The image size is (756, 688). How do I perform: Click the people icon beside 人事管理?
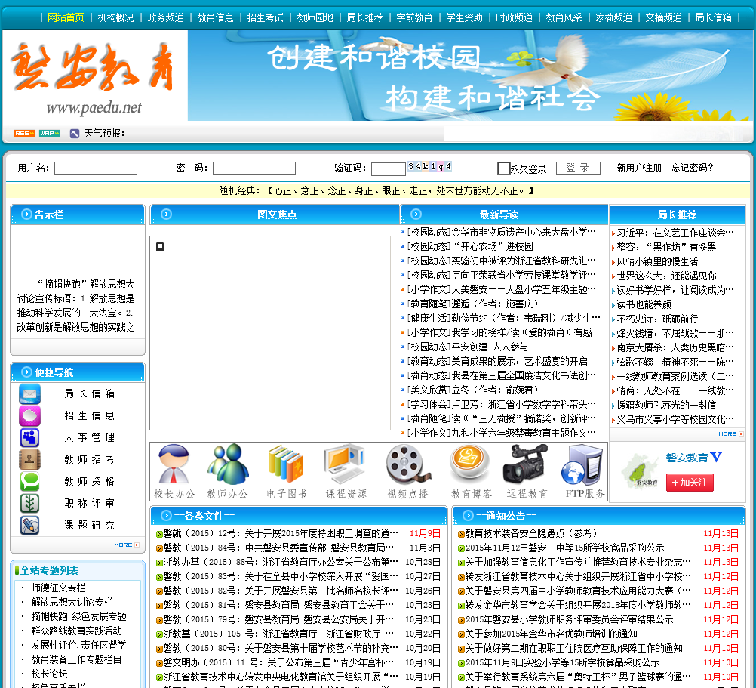point(29,437)
